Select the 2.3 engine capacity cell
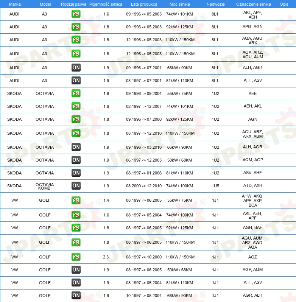This screenshot has height=302, width=296. coord(106,257)
